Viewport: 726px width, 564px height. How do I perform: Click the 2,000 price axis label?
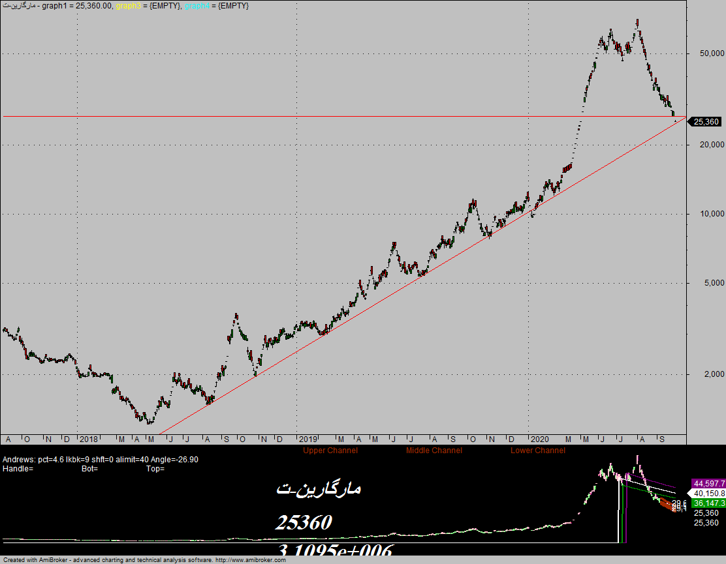714,374
